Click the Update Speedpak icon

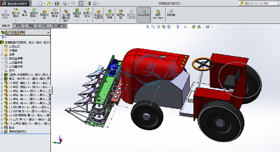tap(158, 11)
